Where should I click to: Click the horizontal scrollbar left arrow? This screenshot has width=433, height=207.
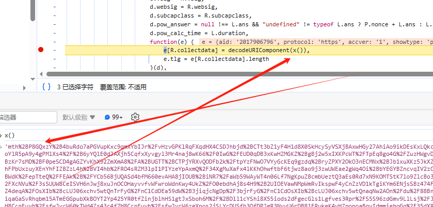click(41, 74)
